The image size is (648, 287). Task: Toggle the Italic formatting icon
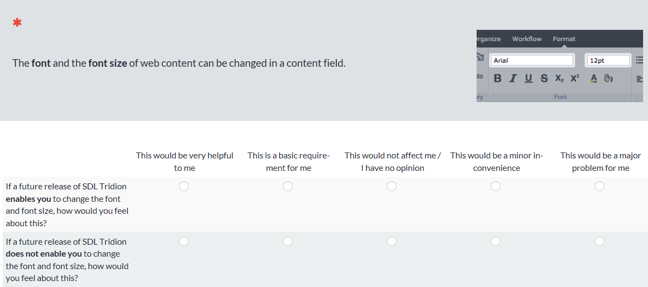pos(513,78)
